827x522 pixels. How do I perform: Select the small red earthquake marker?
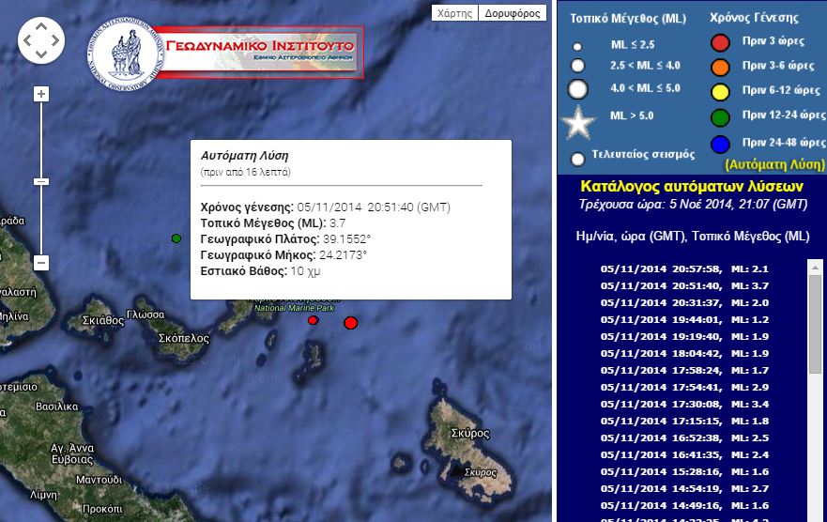314,321
